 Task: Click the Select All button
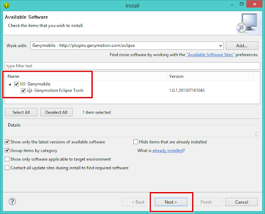tap(21, 112)
